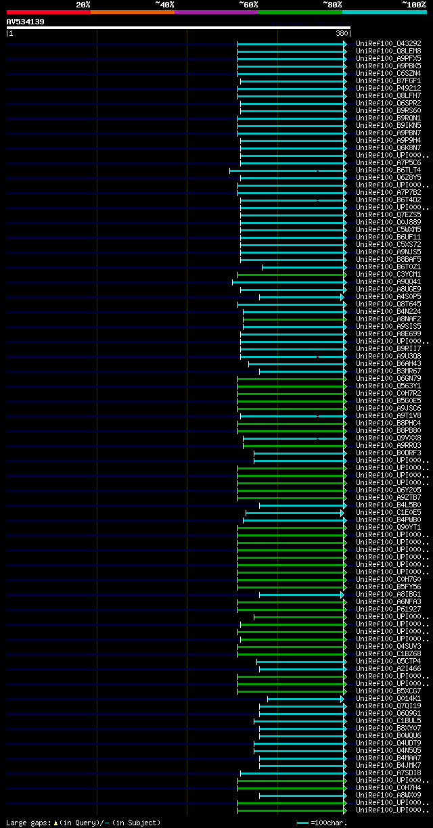The image size is (433, 828).
Task: Open hit UniRef100_C6SZN4
Action: [x=388, y=73]
